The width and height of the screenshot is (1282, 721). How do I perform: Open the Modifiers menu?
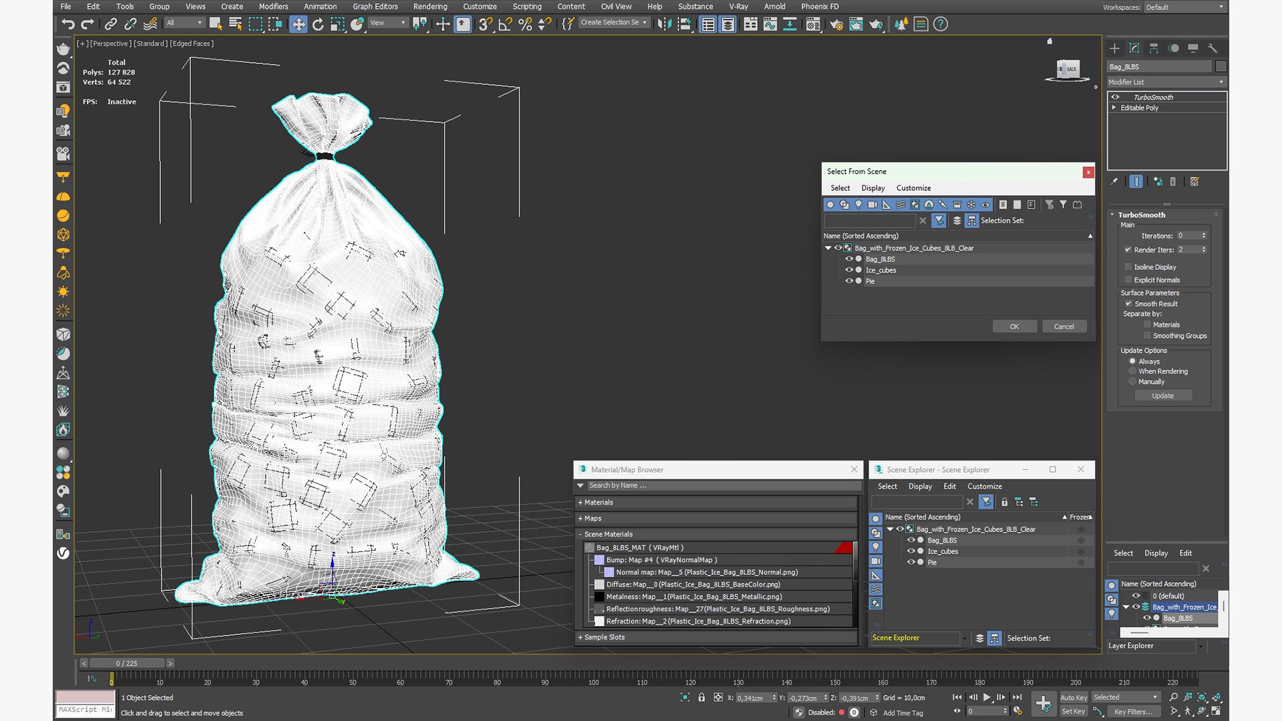273,7
